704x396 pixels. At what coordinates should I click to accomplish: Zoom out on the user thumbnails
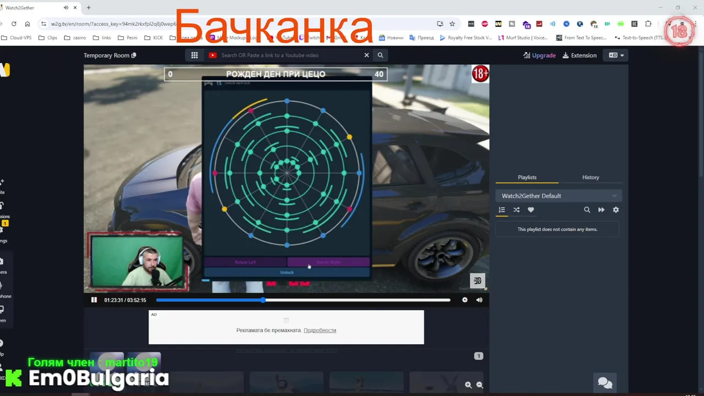point(480,385)
